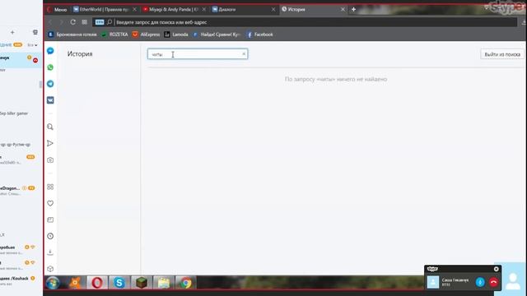Go back to previous page
The image size is (527, 296).
click(50, 22)
